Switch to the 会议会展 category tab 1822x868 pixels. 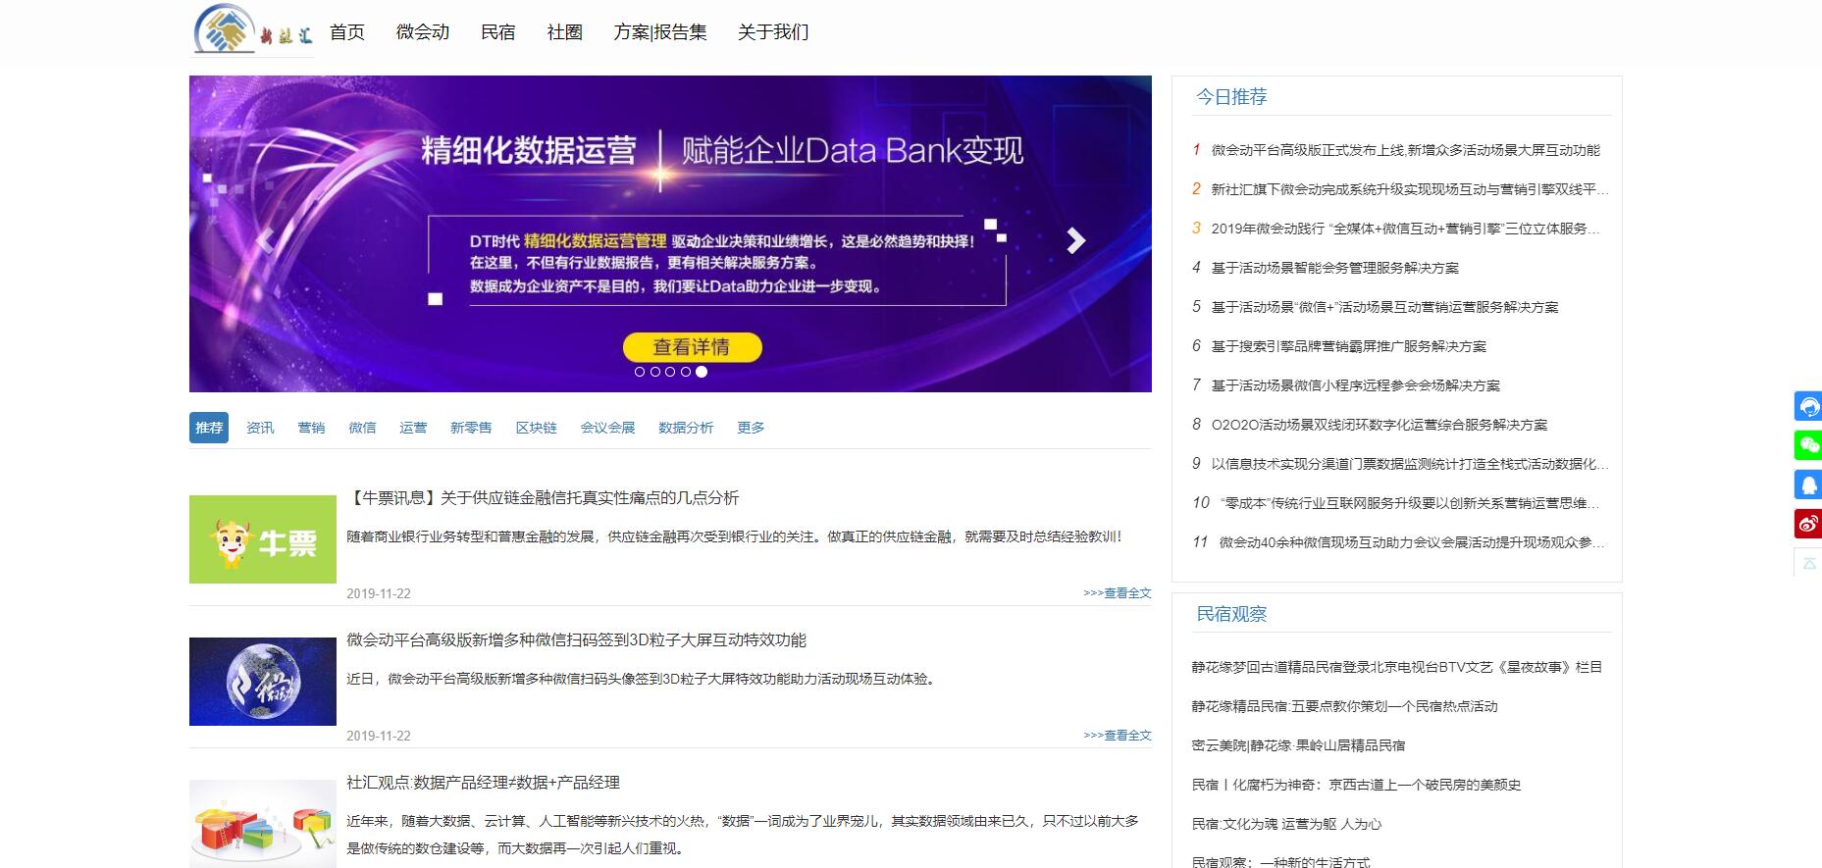coord(607,428)
